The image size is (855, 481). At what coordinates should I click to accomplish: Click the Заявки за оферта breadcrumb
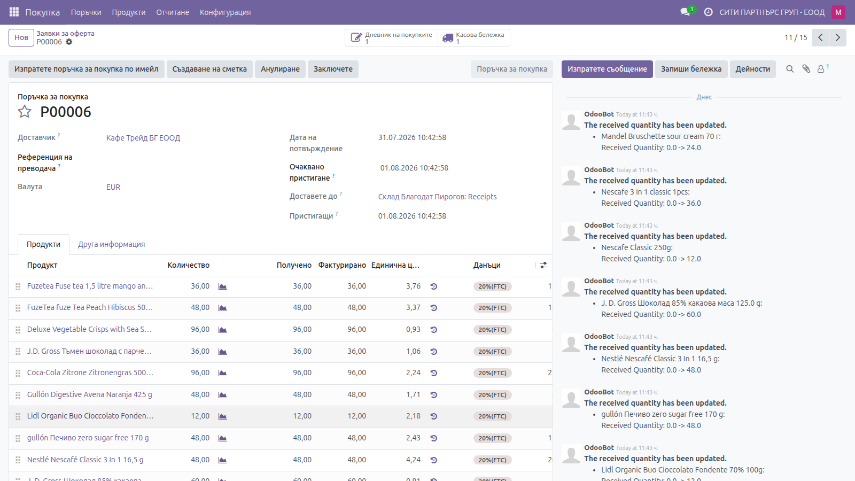tap(65, 33)
